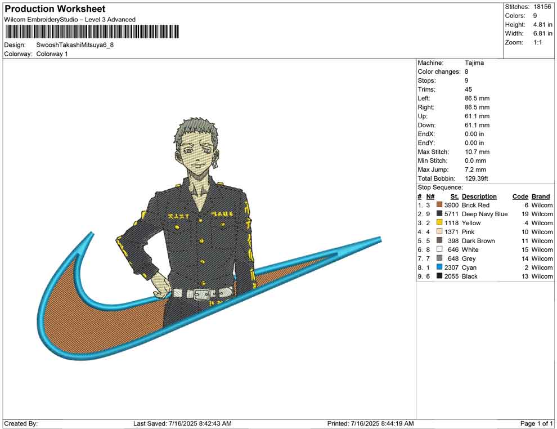Viewport: 557px width, 429px height.
Task: Click the Created By label
Action: point(21,423)
